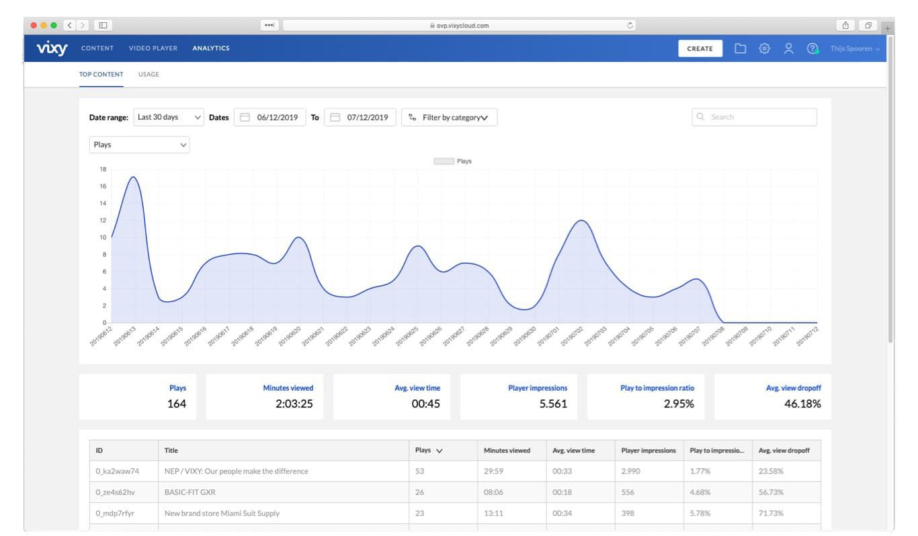Viewport: 918px width, 536px height.
Task: Click the Safari address bar
Action: click(459, 26)
